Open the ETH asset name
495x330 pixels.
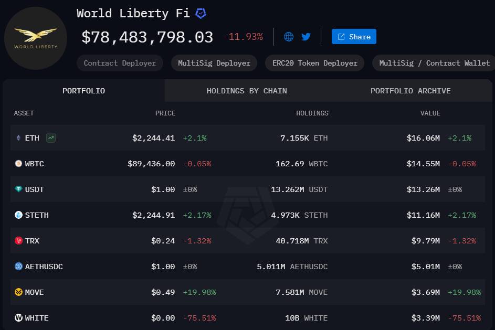click(x=32, y=138)
